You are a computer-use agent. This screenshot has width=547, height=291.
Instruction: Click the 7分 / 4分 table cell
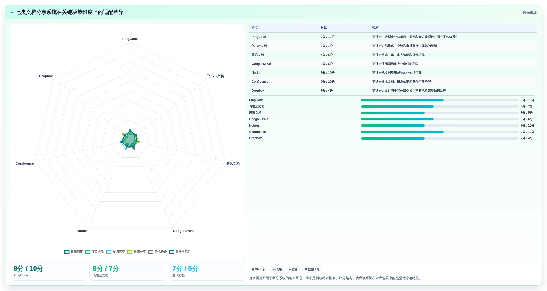tap(327, 91)
